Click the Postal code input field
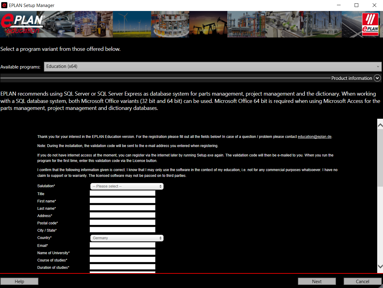Screen dimensions: 383x288 (122, 223)
